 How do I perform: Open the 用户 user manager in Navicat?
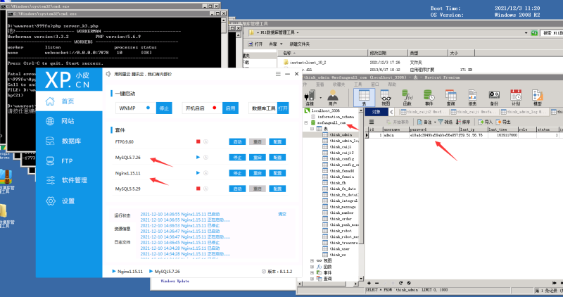tap(333, 98)
